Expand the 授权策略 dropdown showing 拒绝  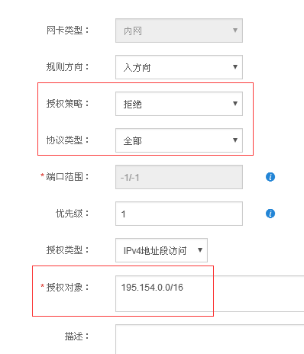(x=179, y=104)
